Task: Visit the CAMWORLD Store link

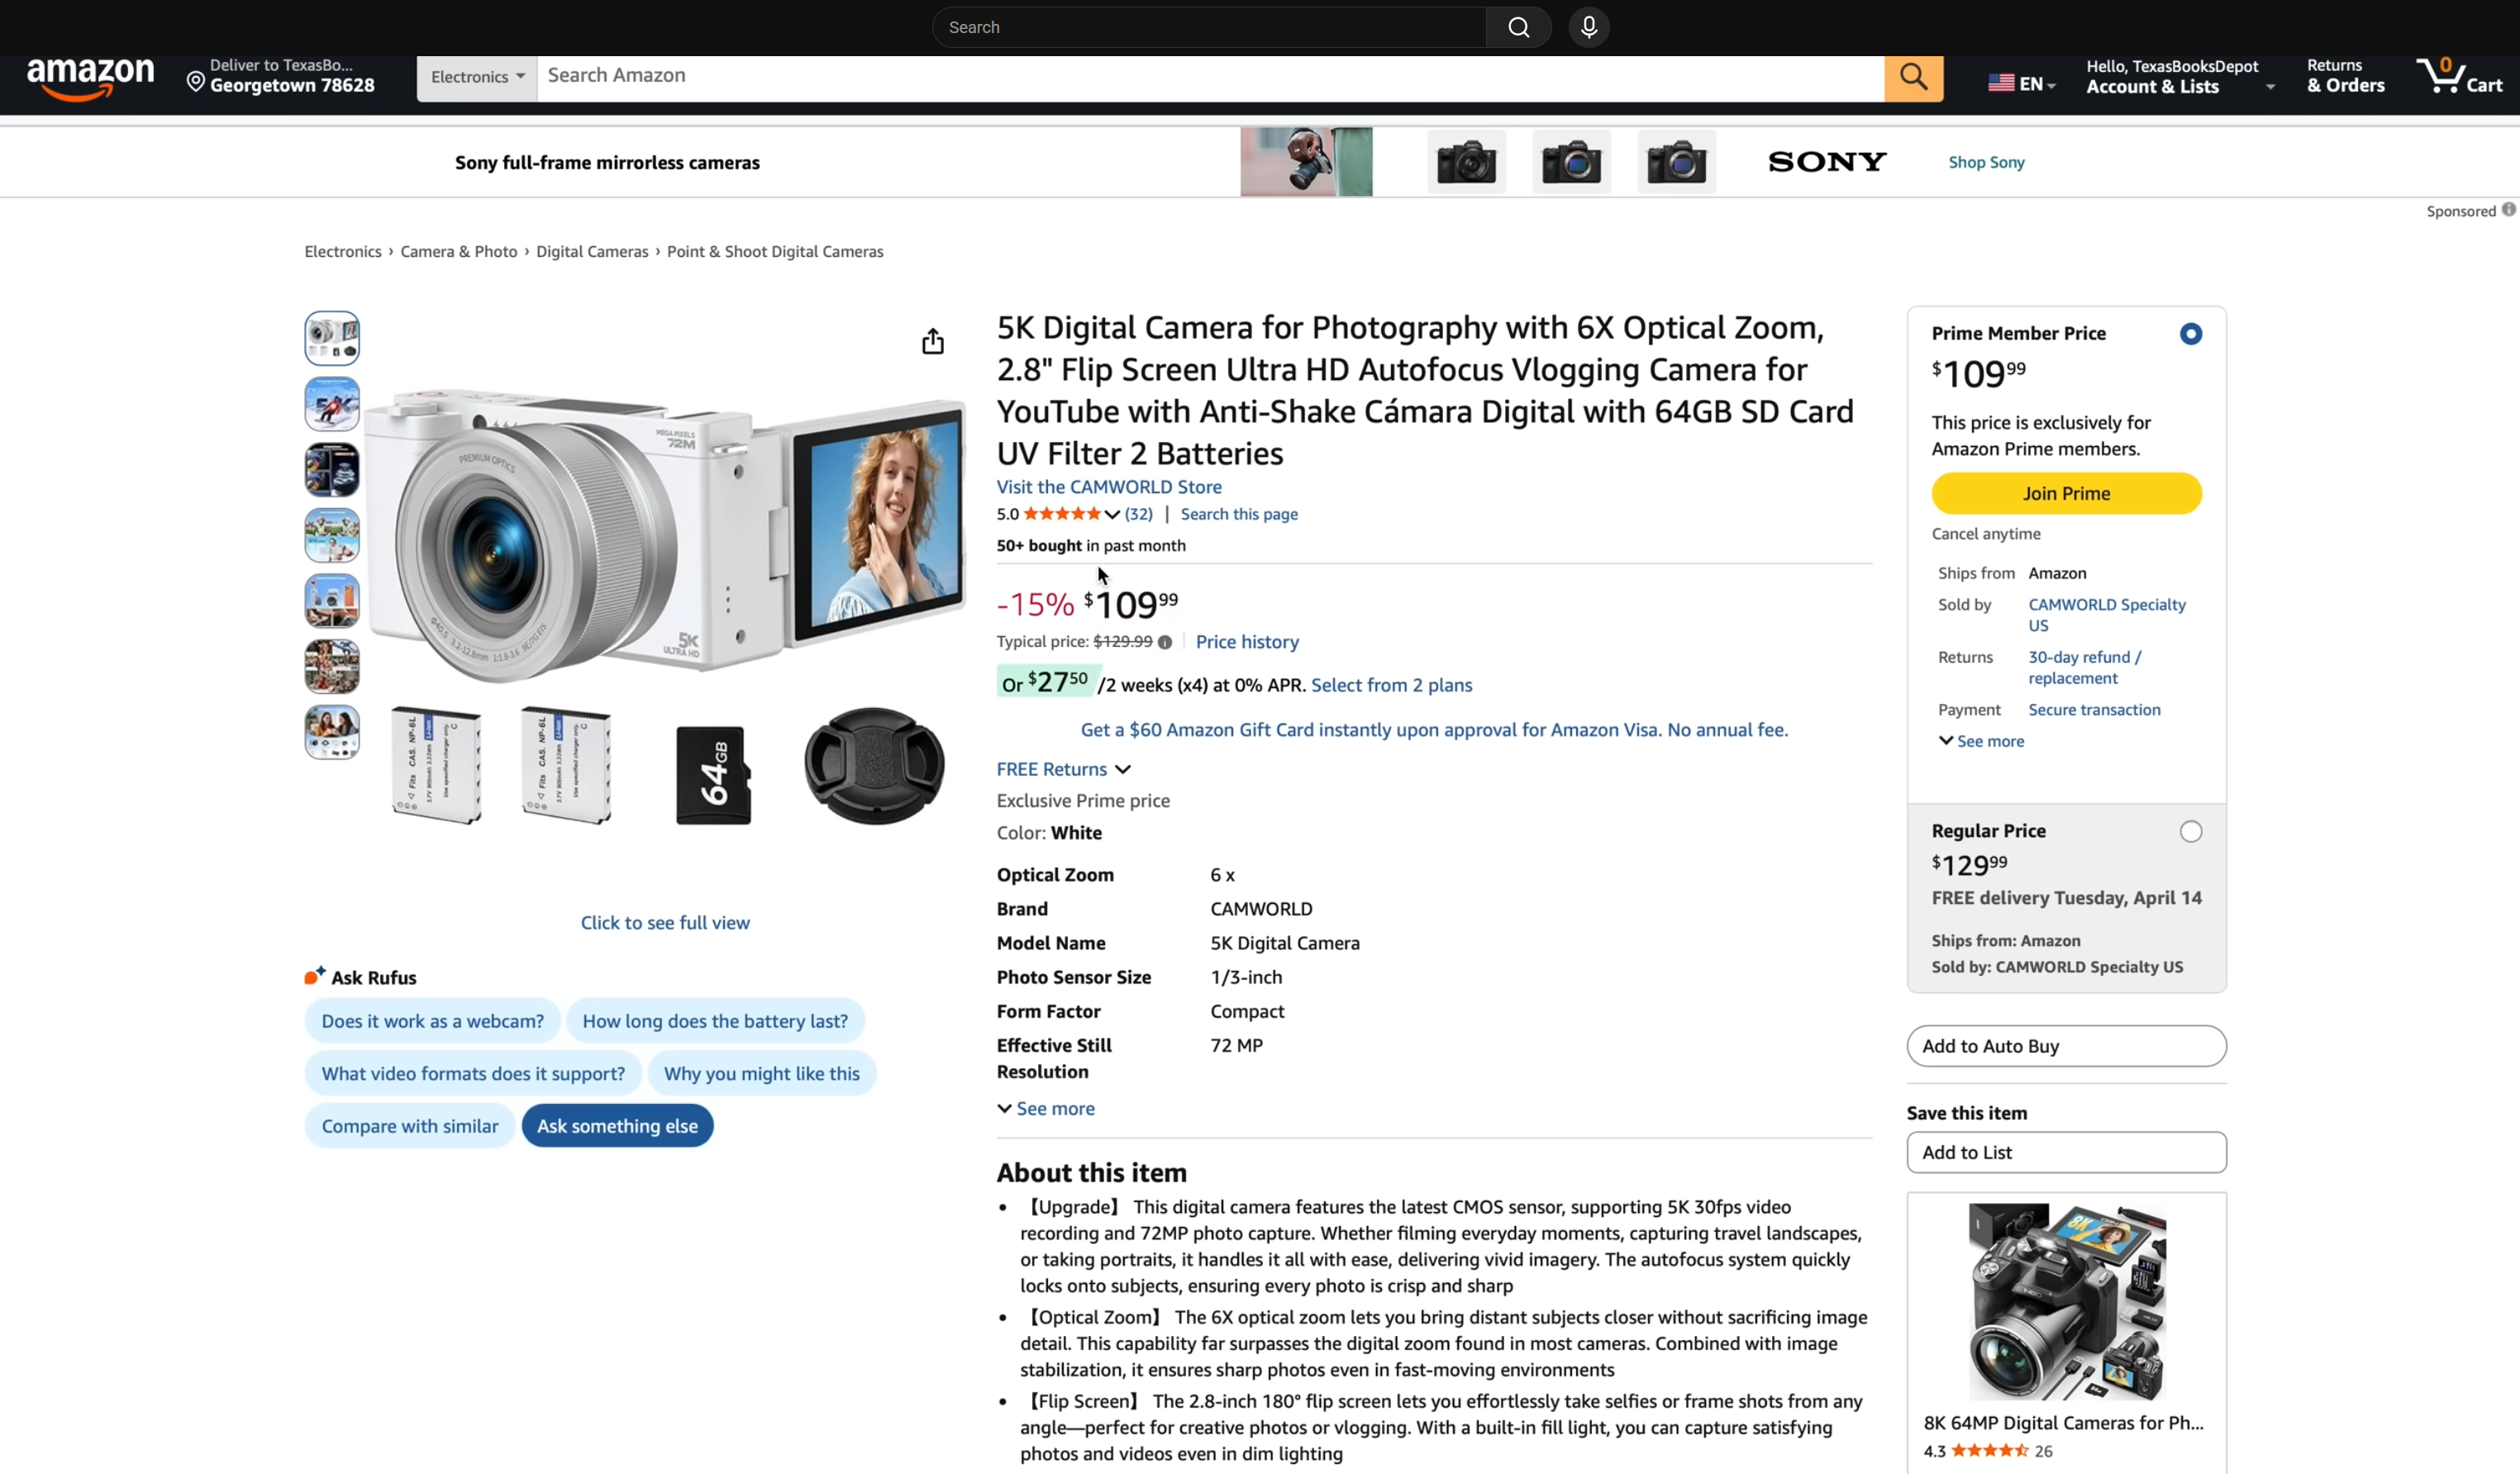Action: pos(1108,487)
